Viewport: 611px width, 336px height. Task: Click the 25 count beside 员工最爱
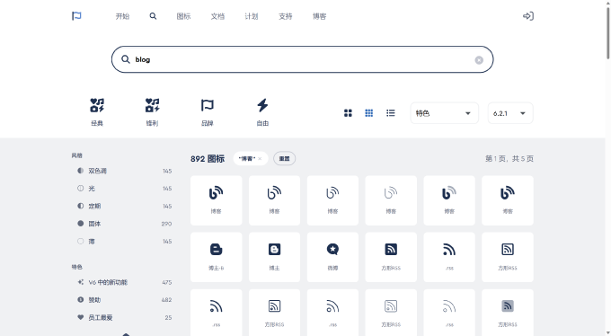click(168, 317)
